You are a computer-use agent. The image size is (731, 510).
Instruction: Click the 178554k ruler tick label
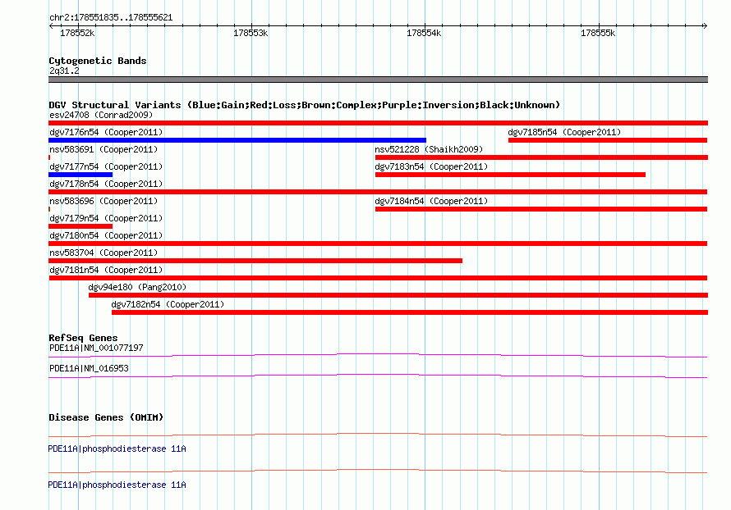point(424,33)
